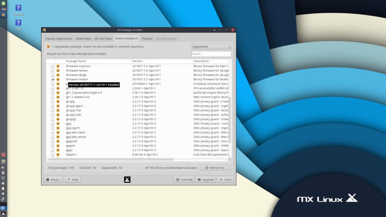Click the horizontal scrollbar of package list

113,160
